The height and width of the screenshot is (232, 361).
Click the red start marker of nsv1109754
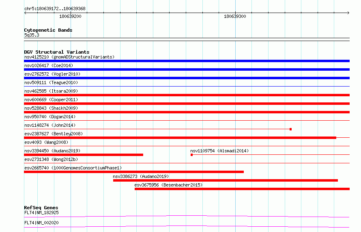[191, 155]
